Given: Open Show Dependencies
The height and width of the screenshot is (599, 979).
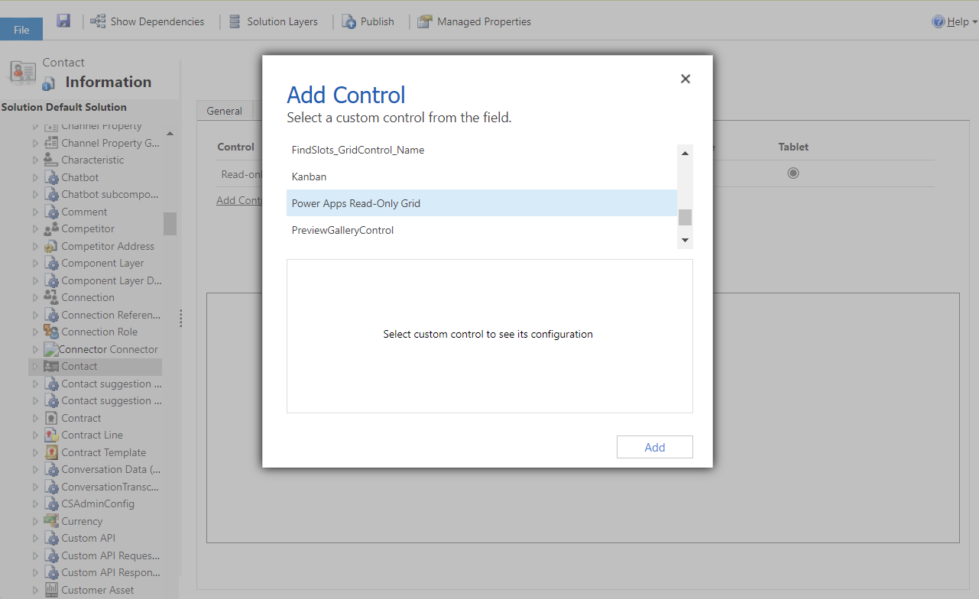Looking at the screenshot, I should pyautogui.click(x=147, y=21).
